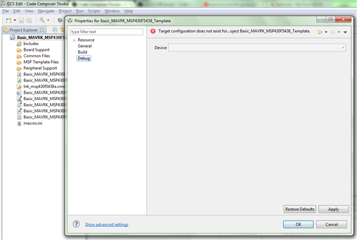
Task: Expand the Resource tree node
Action: pyautogui.click(x=74, y=40)
